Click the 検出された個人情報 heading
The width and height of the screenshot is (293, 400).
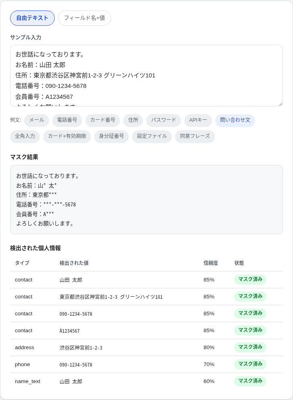click(35, 248)
